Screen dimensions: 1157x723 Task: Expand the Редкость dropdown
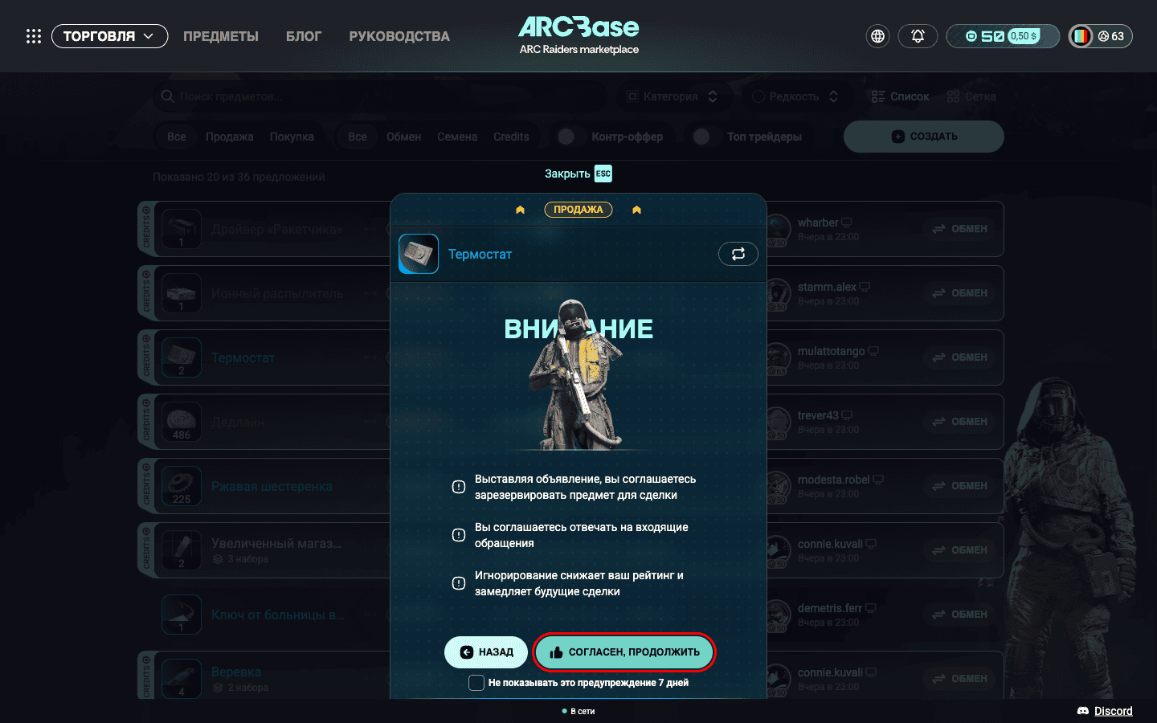click(795, 96)
